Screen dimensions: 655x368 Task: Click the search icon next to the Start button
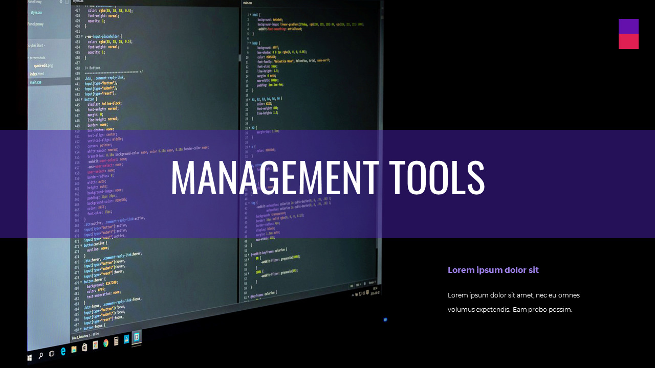(x=41, y=355)
